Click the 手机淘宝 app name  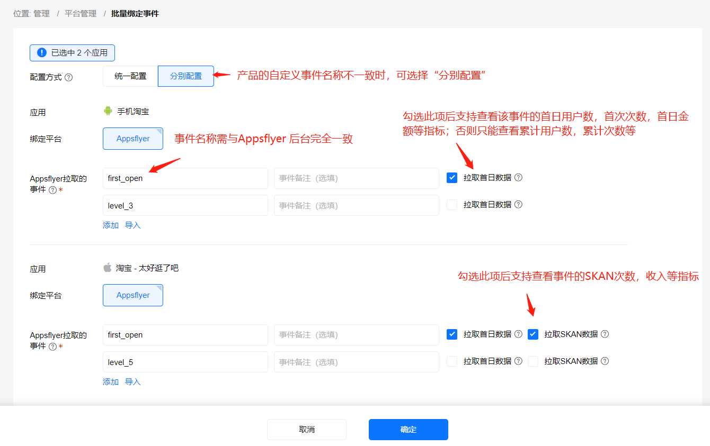pyautogui.click(x=133, y=112)
